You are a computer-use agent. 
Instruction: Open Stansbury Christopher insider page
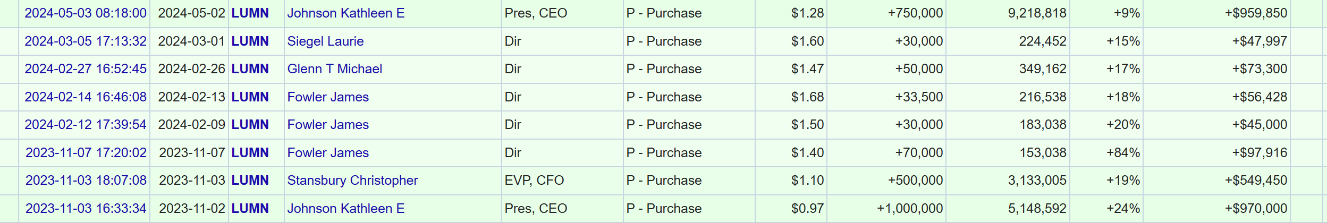click(x=352, y=181)
